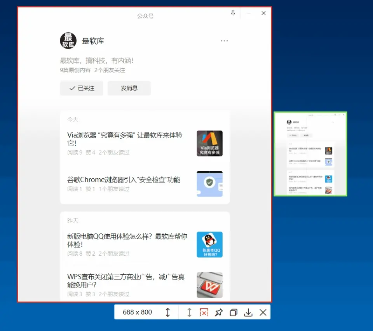Toggle the 已关注 follow button
373x331 pixels.
[82, 88]
